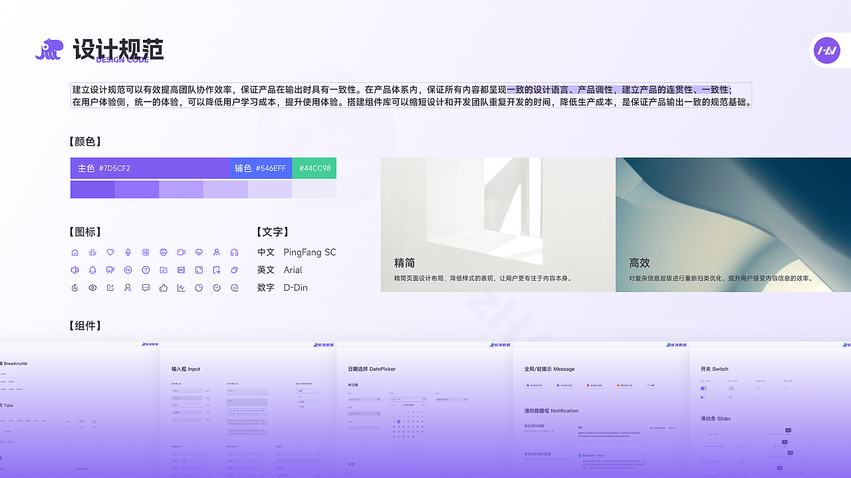This screenshot has width=851, height=478.
Task: Click the octopus logo beside 设计规范
Action: tap(49, 50)
